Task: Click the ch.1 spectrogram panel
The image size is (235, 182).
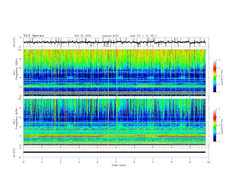Action: pyautogui.click(x=114, y=73)
